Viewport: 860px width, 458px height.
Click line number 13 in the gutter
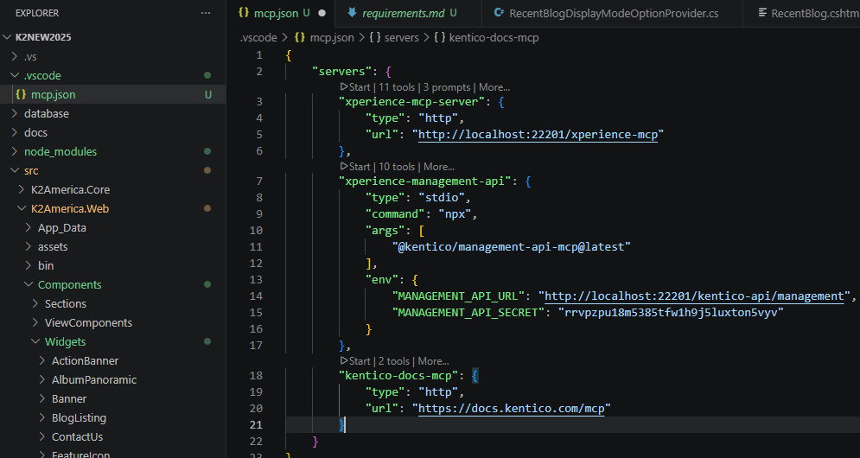pos(256,280)
